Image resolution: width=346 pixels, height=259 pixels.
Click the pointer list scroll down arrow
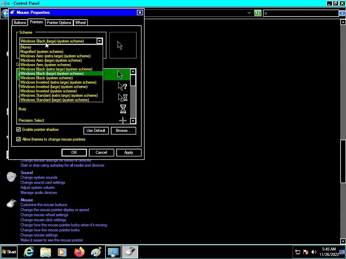tap(133, 121)
